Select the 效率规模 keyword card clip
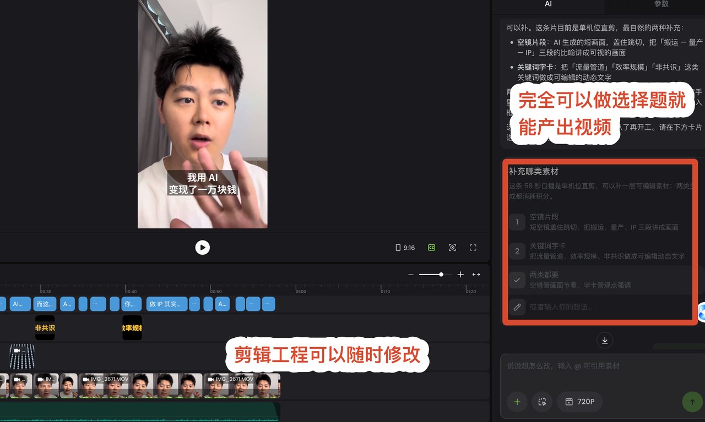 (x=132, y=327)
